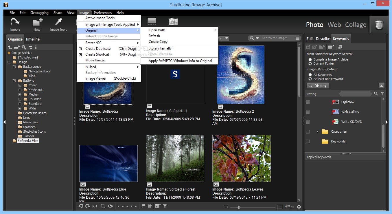Collapse the Design folder tree node
Image resolution: width=392 pixels, height=214 pixels.
click(x=9, y=62)
